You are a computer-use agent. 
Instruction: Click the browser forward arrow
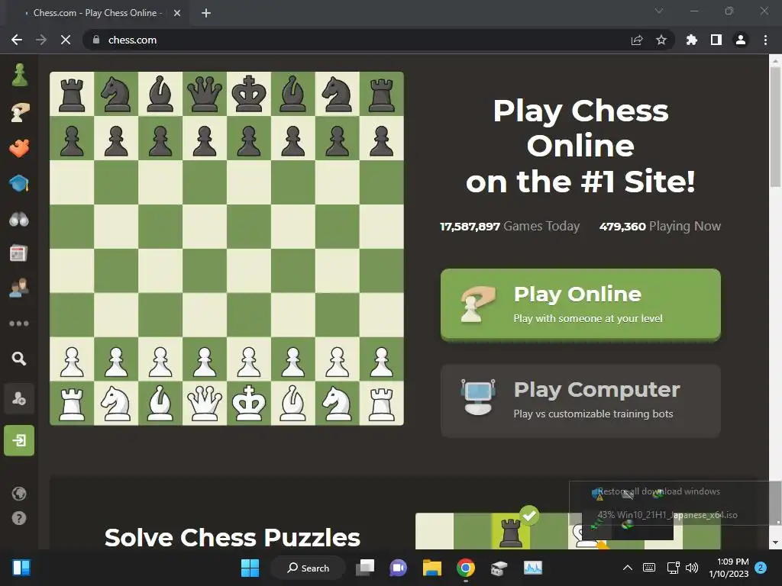tap(41, 40)
